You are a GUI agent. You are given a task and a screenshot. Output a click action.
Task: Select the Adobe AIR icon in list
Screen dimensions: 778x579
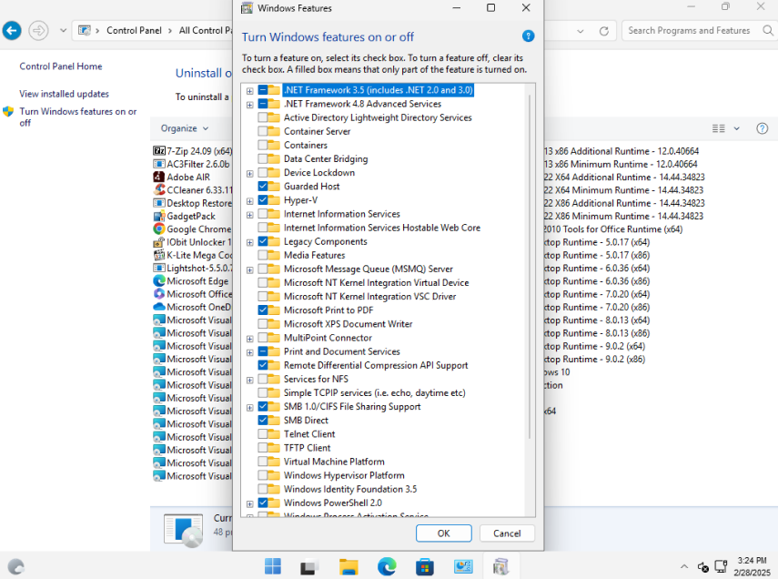(x=158, y=177)
